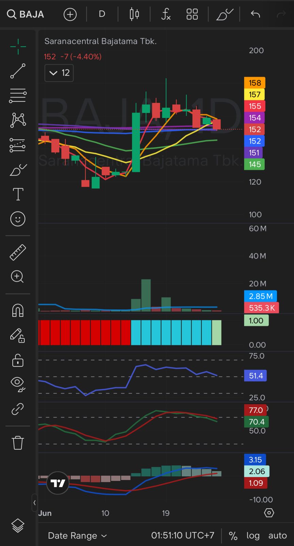The image size is (294, 546).
Task: Open symbol search for BAJA
Action: (x=26, y=14)
